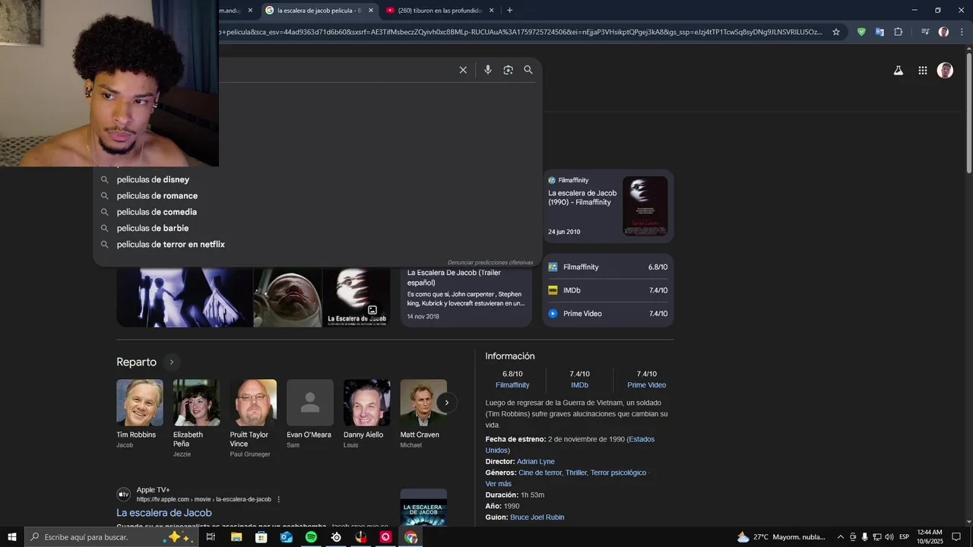The height and width of the screenshot is (547, 973).
Task: Close the 'tiburon en las profundidades' YouTube tab
Action: [x=491, y=11]
